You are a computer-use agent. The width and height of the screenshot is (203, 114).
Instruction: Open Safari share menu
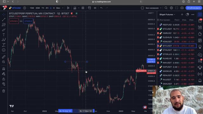(189, 2)
